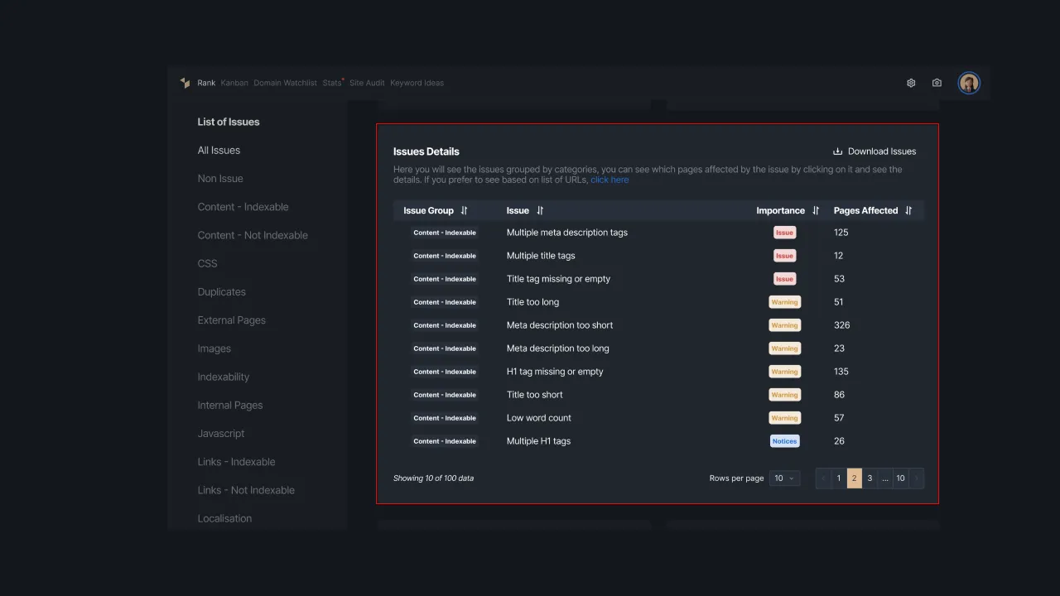
Task: Open 'Title too long' issue
Action: tap(532, 302)
